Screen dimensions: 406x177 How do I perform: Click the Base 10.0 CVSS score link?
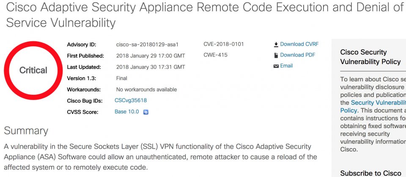tap(126, 112)
